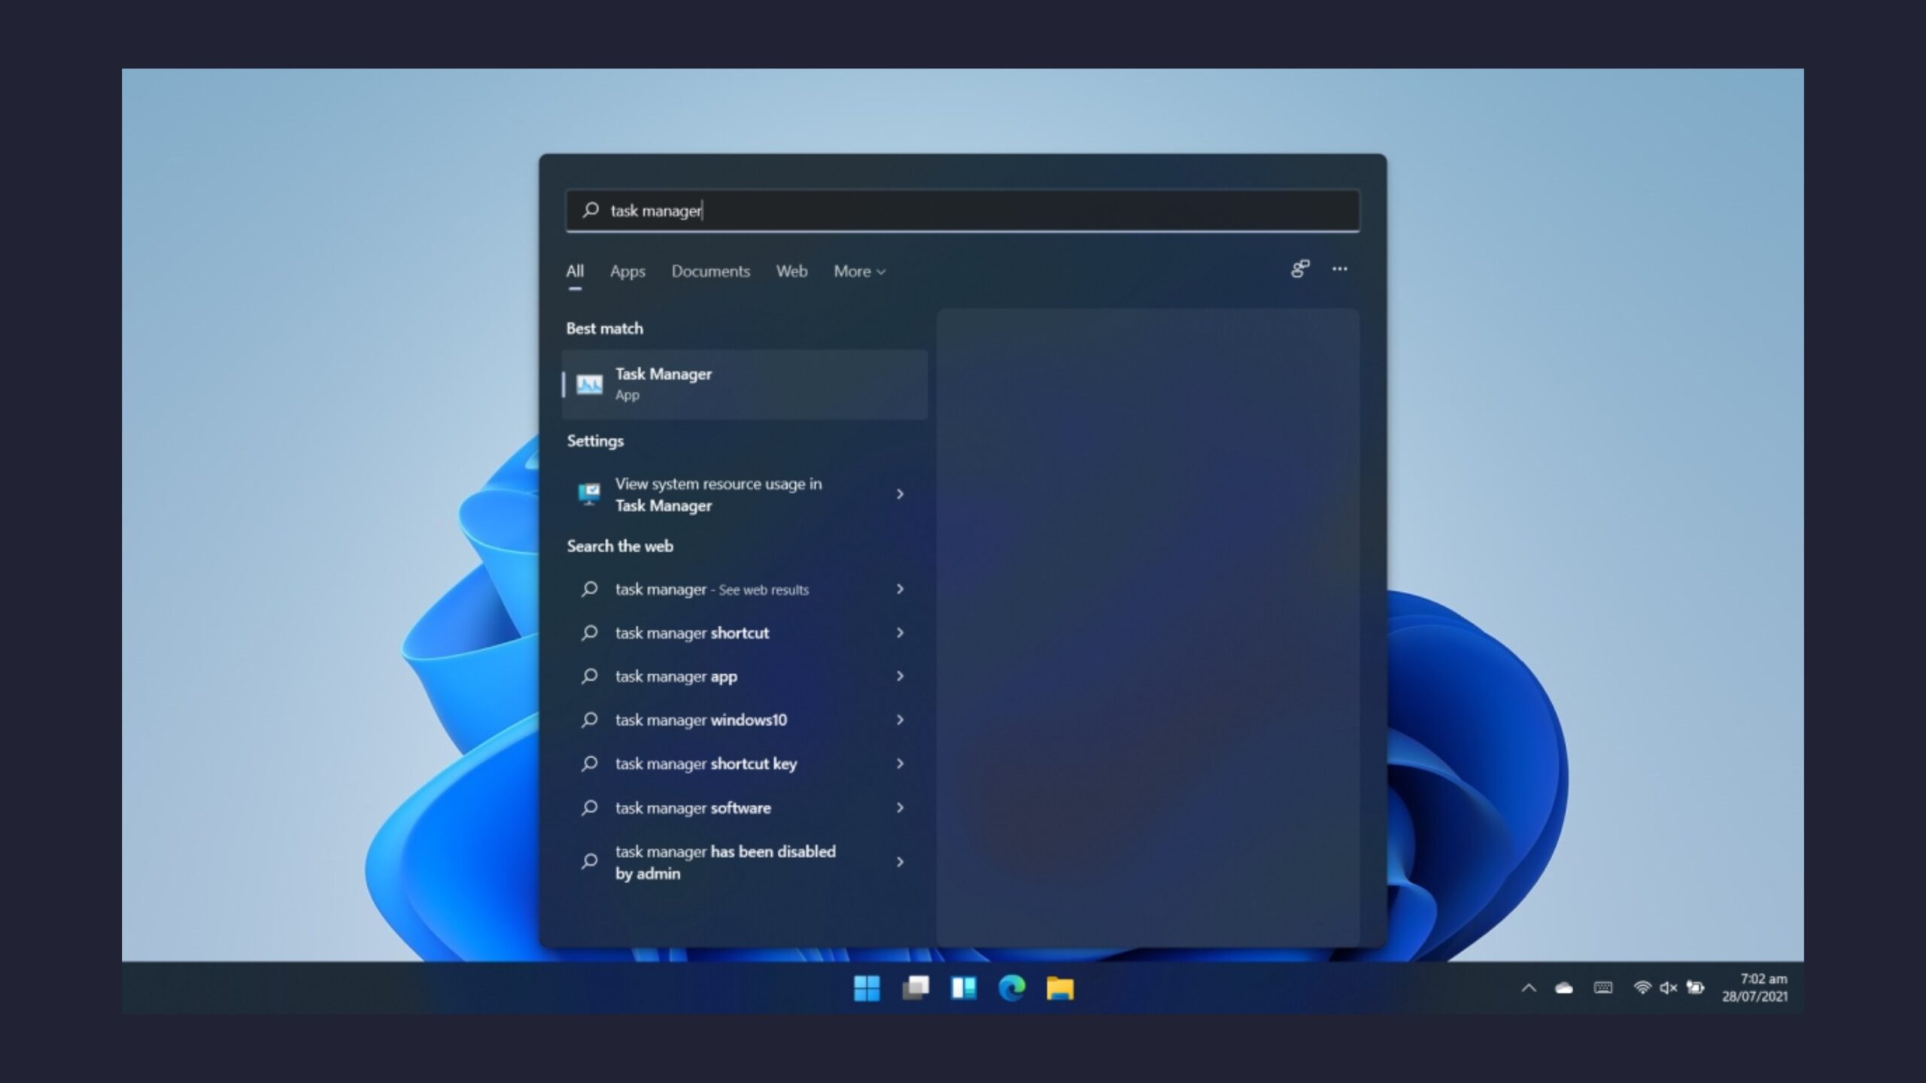Open the 7:02 am clock and date
This screenshot has height=1083, width=1926.
tap(1755, 988)
